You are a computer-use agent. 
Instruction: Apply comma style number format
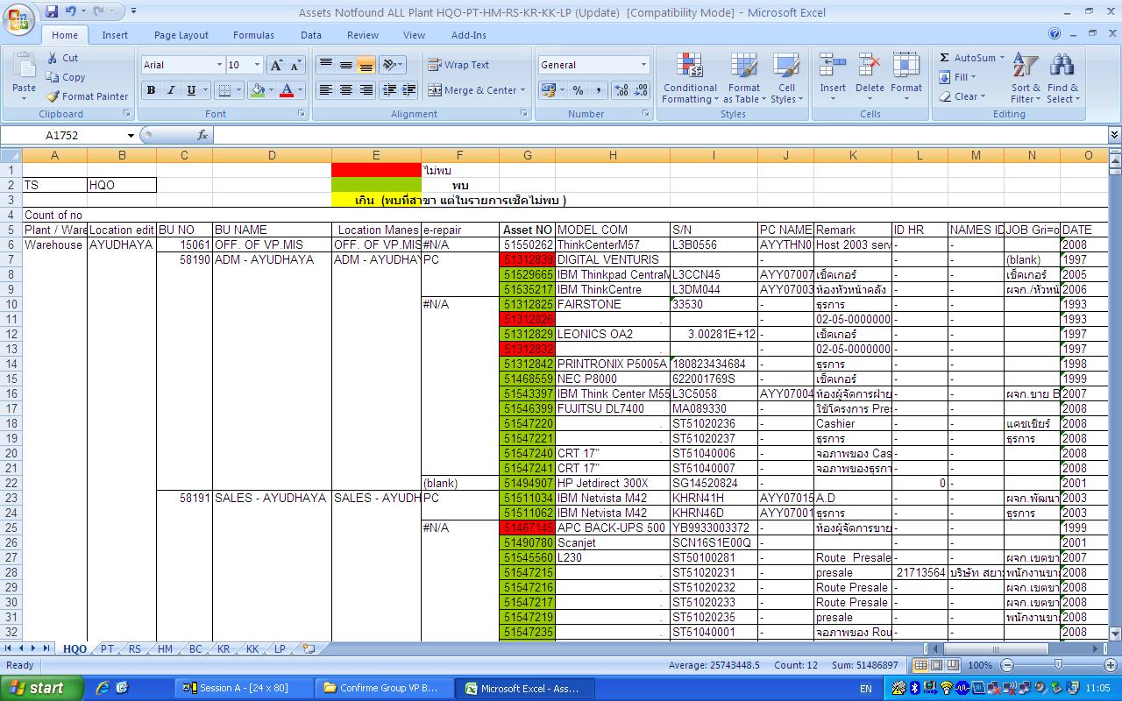[598, 90]
